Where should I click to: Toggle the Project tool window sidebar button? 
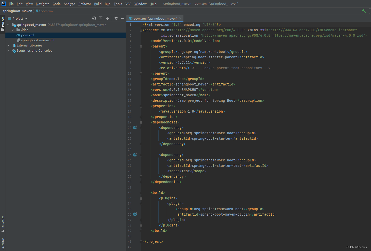(x=3, y=24)
